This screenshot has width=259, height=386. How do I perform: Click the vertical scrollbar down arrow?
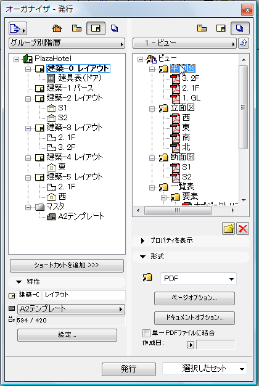tap(244, 200)
